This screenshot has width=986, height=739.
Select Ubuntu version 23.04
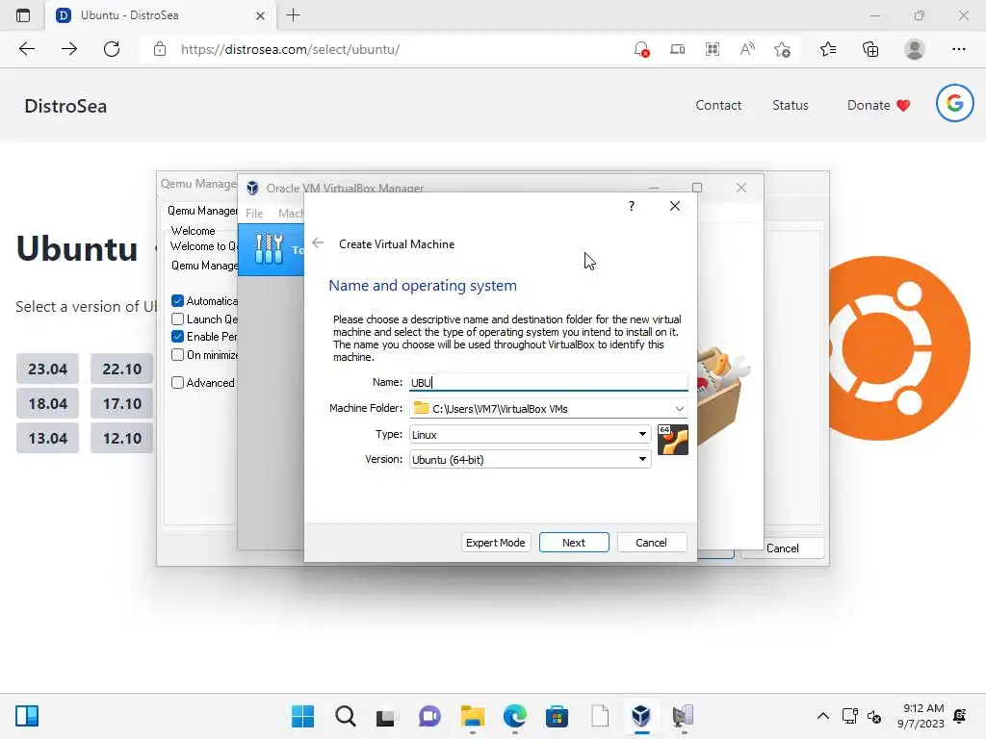tap(48, 369)
